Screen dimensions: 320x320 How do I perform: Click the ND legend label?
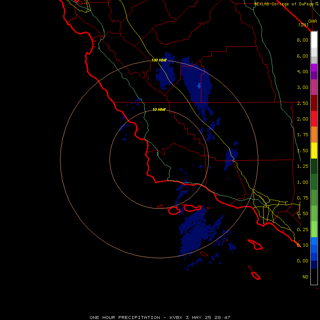[x=305, y=277]
